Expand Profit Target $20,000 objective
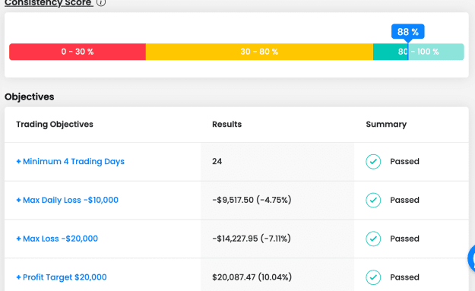The height and width of the screenshot is (291, 475). (x=62, y=277)
